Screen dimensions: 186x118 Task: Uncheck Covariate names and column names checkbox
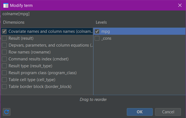click(4, 31)
